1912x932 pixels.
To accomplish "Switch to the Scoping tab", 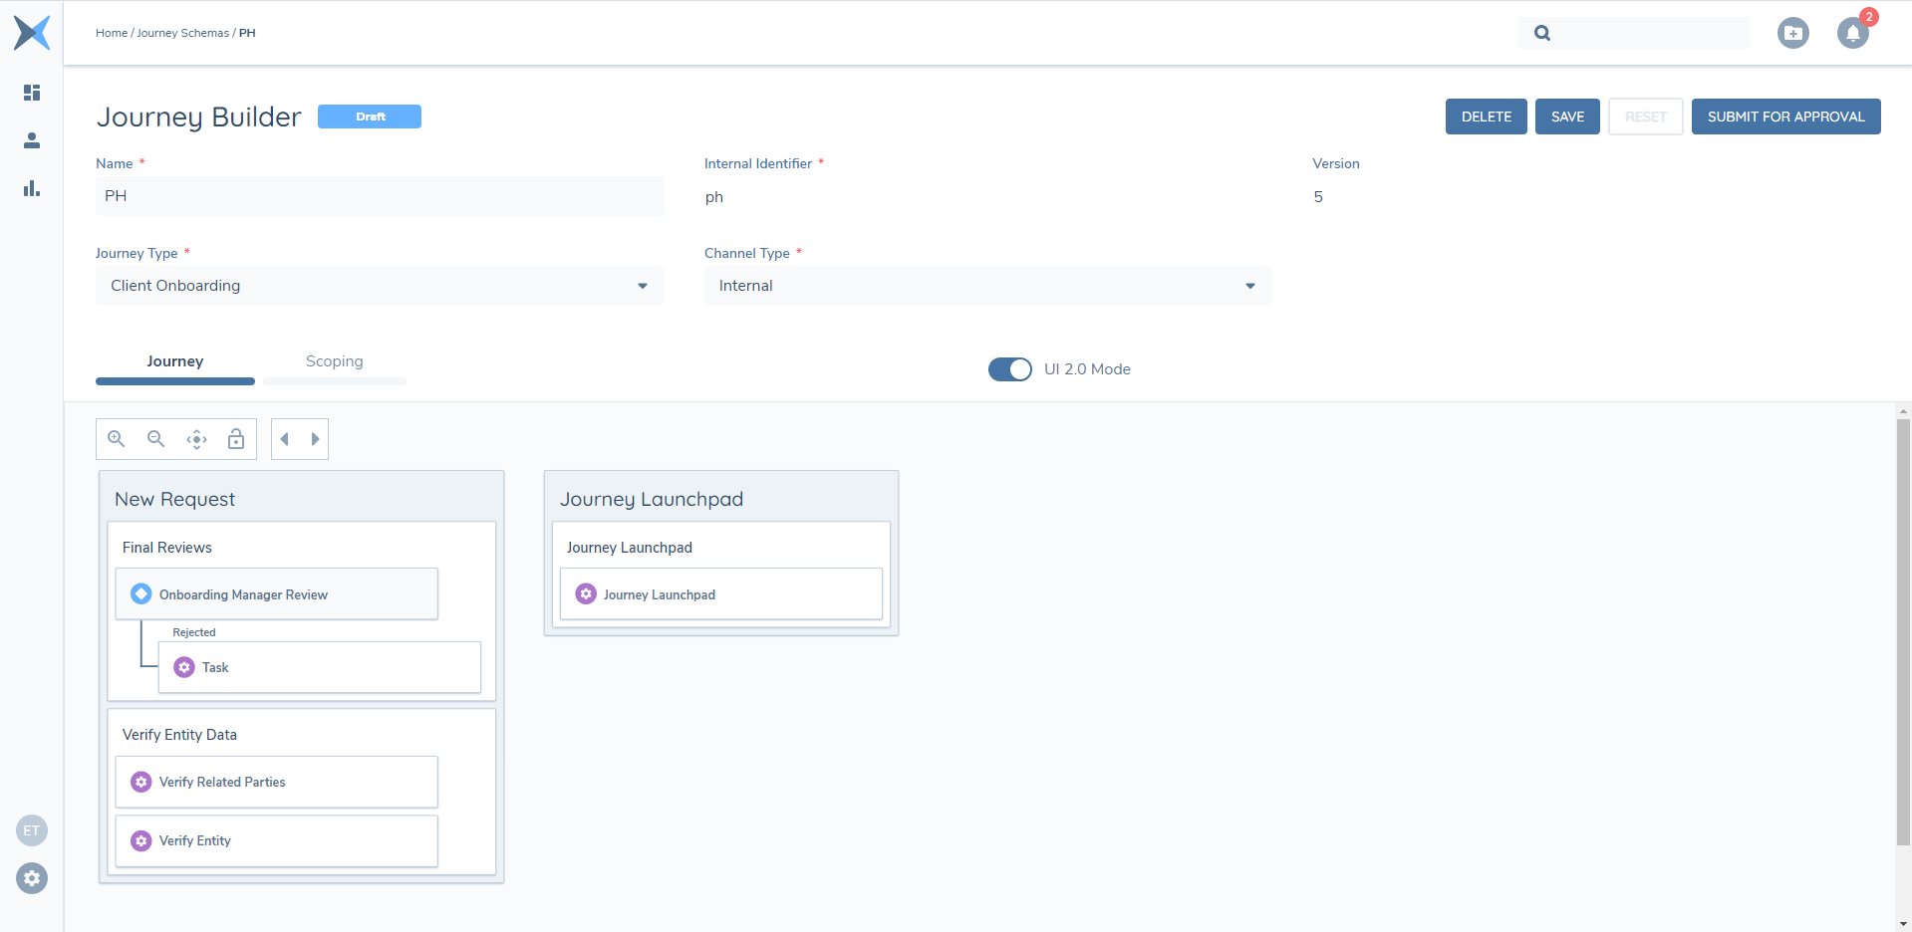I will coord(334,360).
